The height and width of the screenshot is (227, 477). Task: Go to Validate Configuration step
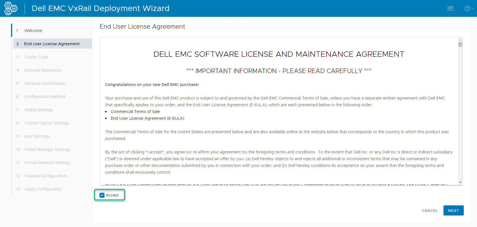[x=45, y=176]
